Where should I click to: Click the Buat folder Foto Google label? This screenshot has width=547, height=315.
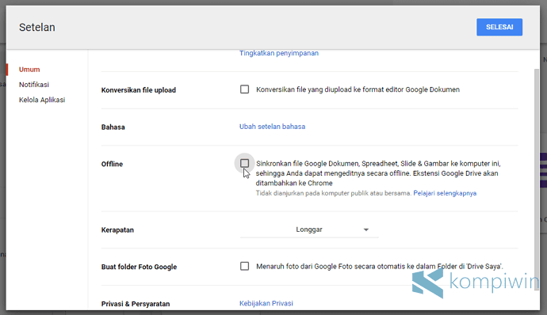click(x=139, y=267)
